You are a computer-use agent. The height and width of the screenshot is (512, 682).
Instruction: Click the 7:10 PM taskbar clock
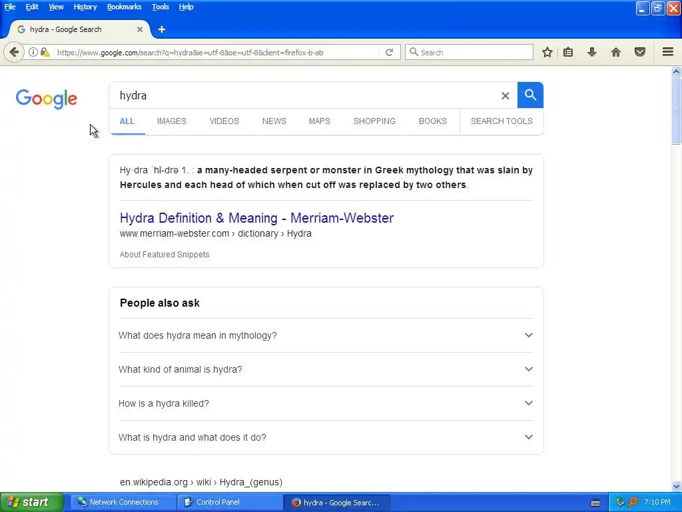coord(657,503)
